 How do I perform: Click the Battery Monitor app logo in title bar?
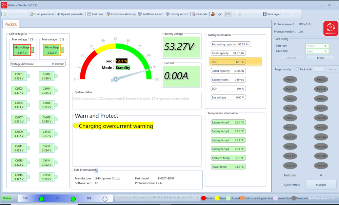tap(4, 5)
